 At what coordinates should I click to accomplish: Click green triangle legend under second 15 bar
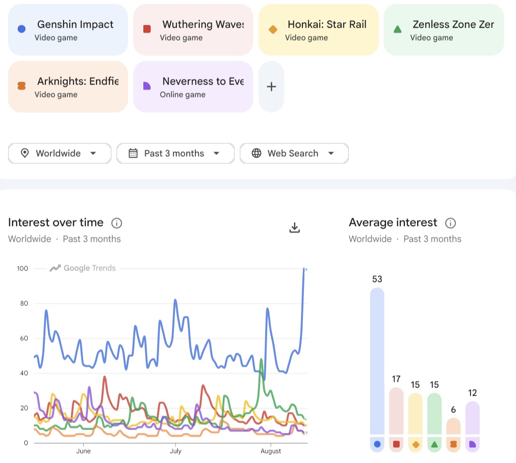(x=434, y=444)
